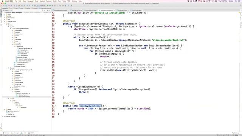
Task: Expand the External Libraries node
Action: click(3, 117)
